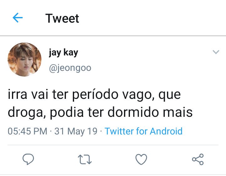This screenshot has height=176, width=226.
Task: Open the "jay kay" display name
Action: point(63,53)
